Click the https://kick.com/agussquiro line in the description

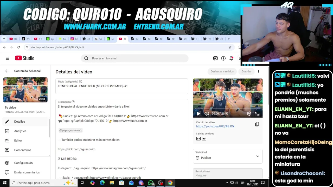[x=76, y=149]
